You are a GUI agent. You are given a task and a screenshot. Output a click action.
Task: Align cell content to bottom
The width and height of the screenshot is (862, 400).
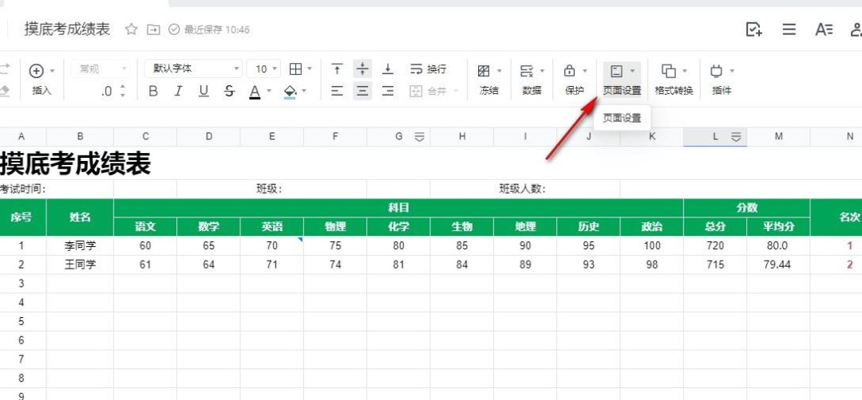click(388, 69)
